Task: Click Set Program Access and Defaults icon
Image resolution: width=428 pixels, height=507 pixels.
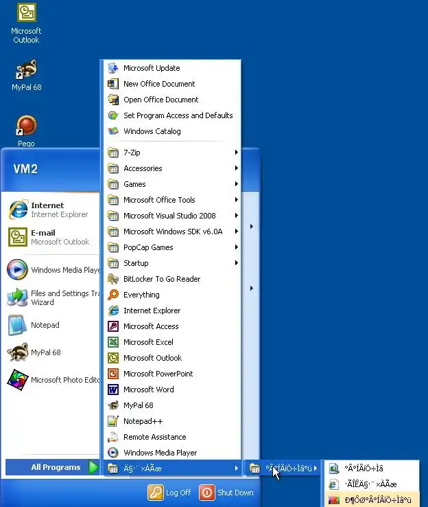Action: [x=113, y=115]
